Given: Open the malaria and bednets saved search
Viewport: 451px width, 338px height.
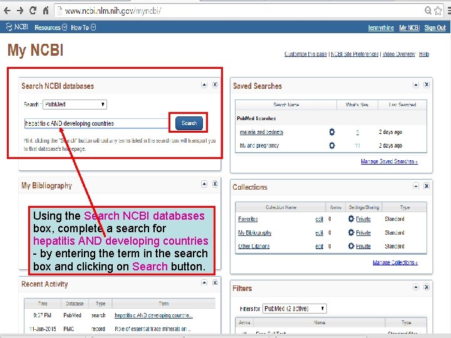Looking at the screenshot, I should (x=261, y=132).
